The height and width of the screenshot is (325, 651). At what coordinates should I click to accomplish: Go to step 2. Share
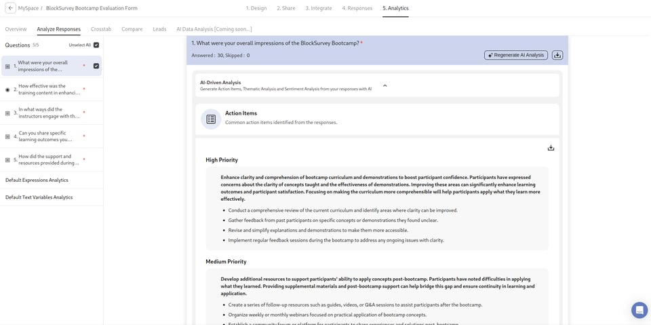[x=286, y=8]
